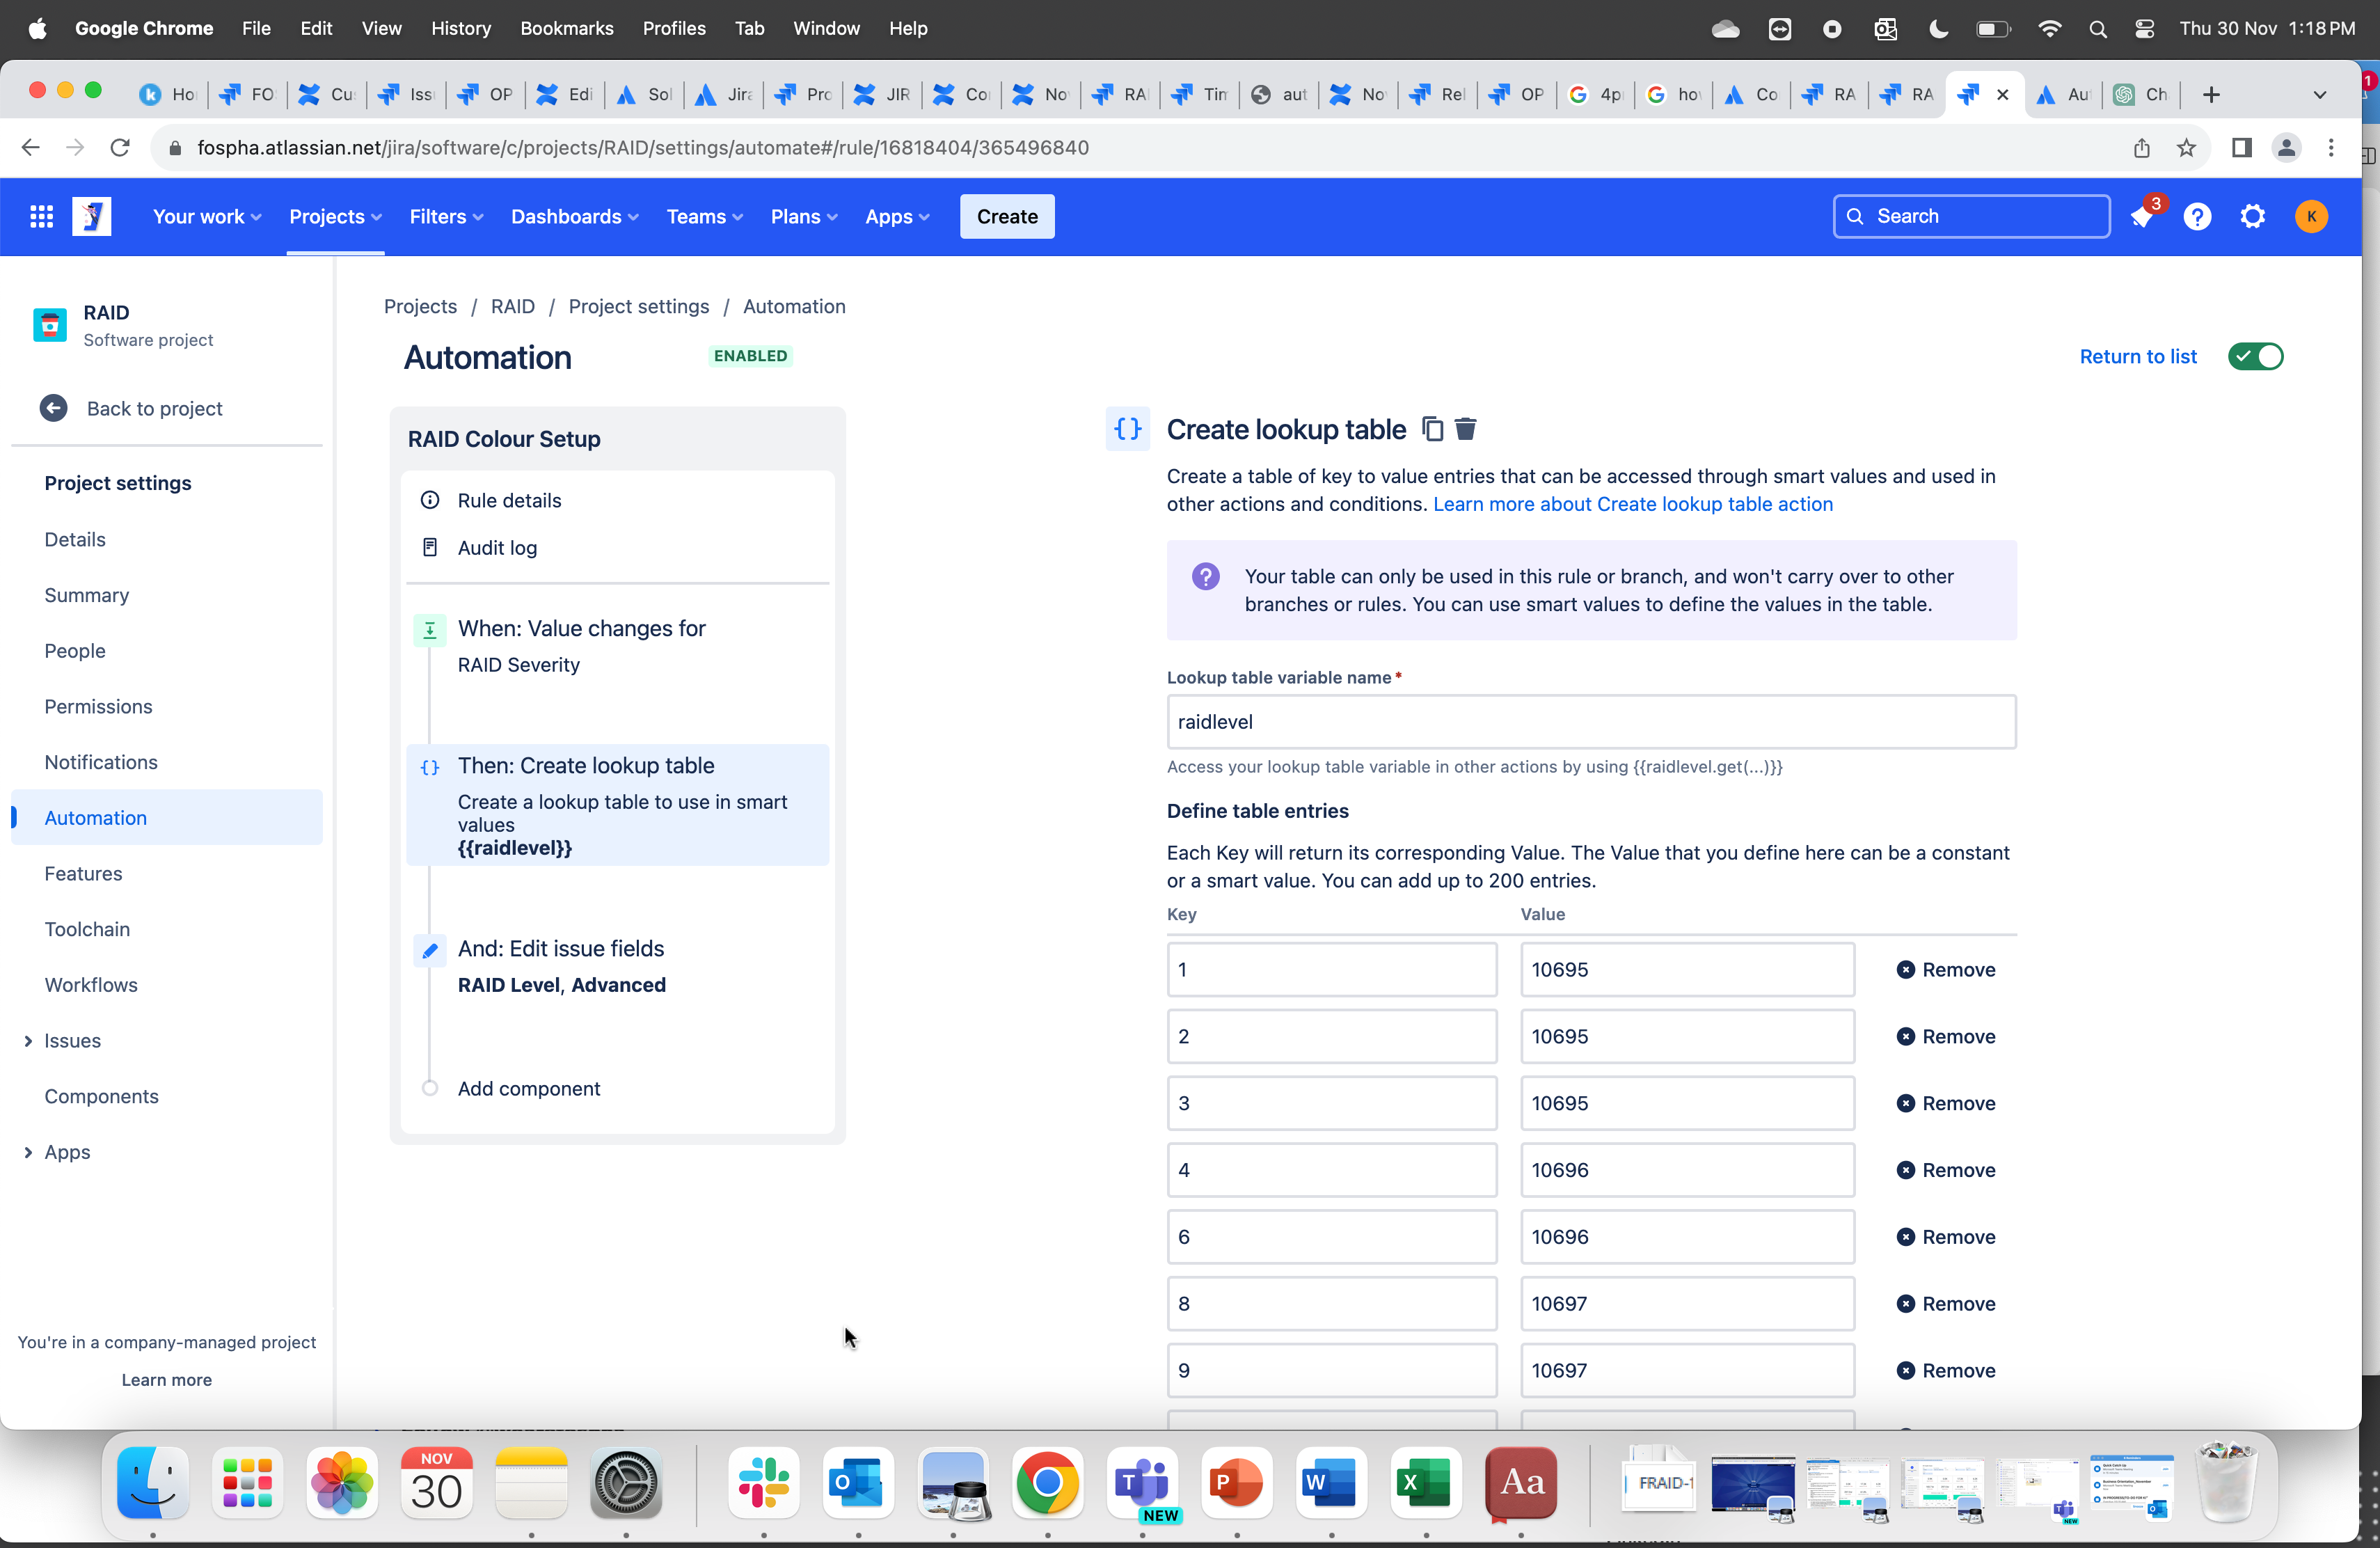Duplicate the Create lookup table component via copy icon

pos(1432,429)
